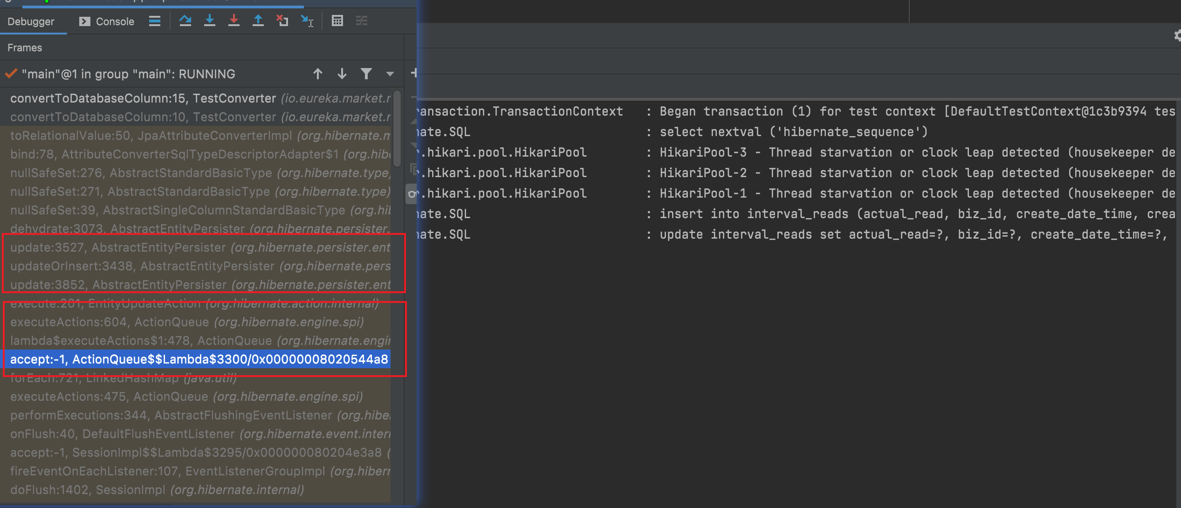Switch to the Debugger tab
This screenshot has width=1181, height=508.
point(31,21)
